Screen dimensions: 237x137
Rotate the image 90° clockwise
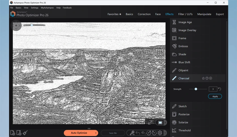pyautogui.click(x=154, y=133)
